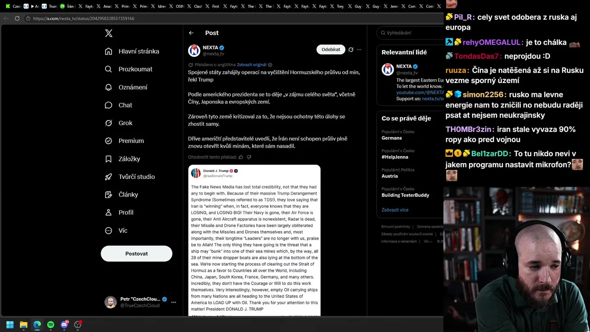Switch to the Czec browser tab
The height and width of the screenshot is (332, 590).
click(12, 6)
